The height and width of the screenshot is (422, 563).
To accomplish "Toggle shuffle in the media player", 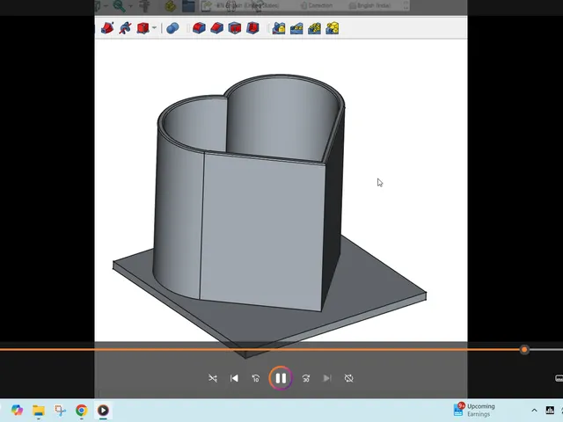I will [x=213, y=378].
